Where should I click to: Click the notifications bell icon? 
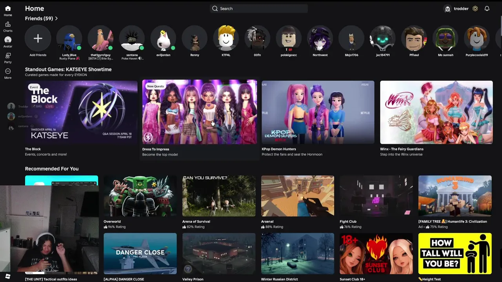click(x=487, y=9)
